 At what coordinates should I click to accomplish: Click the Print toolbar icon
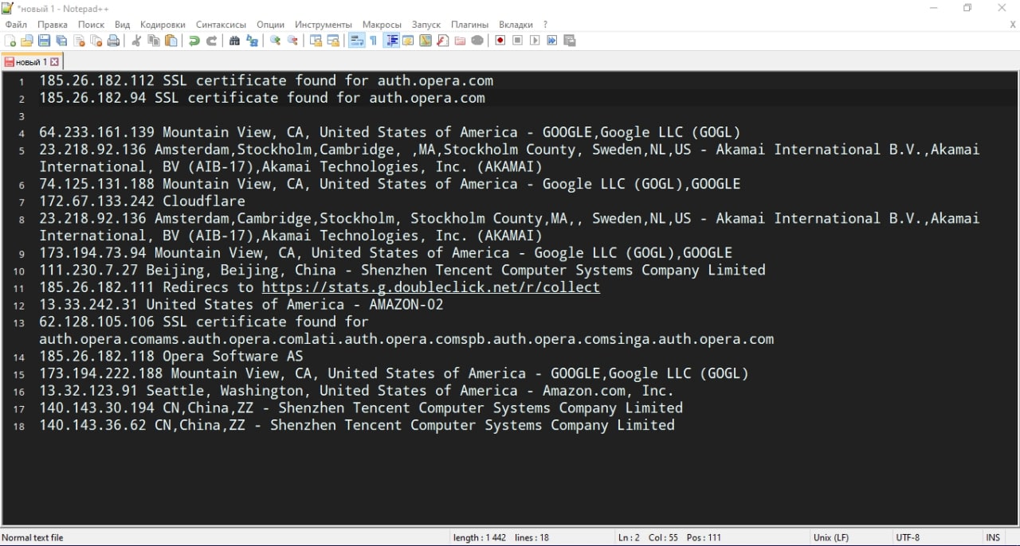[113, 41]
